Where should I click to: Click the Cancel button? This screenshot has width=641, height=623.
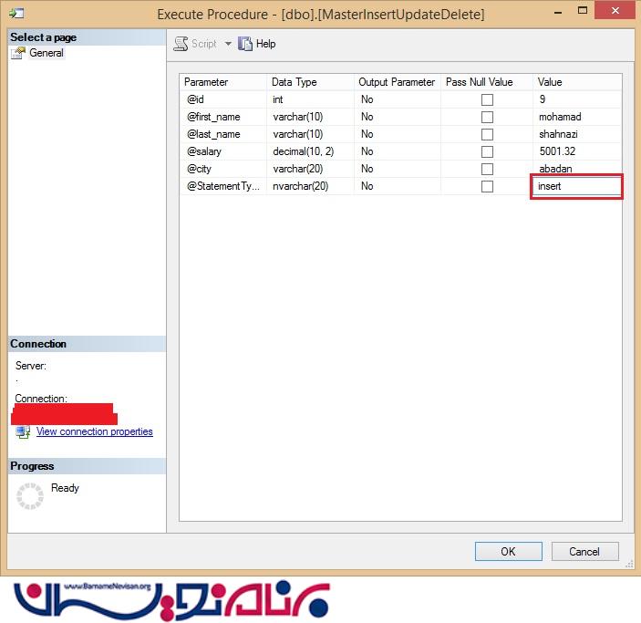click(585, 552)
